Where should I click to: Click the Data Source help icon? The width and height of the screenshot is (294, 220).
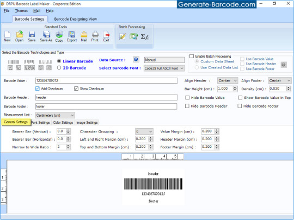(x=136, y=60)
